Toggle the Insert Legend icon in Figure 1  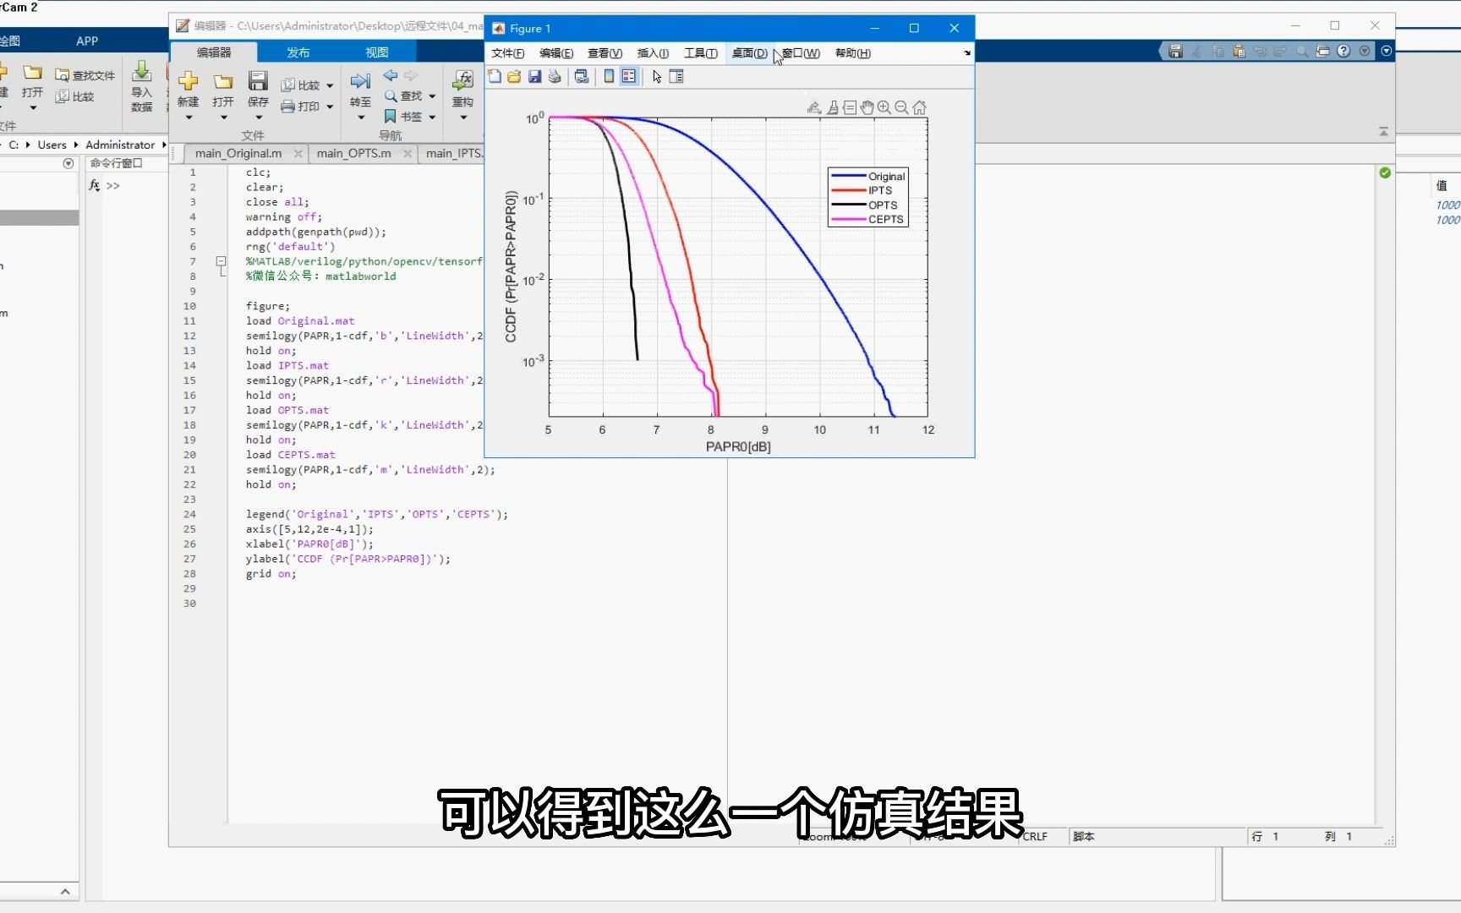(629, 77)
